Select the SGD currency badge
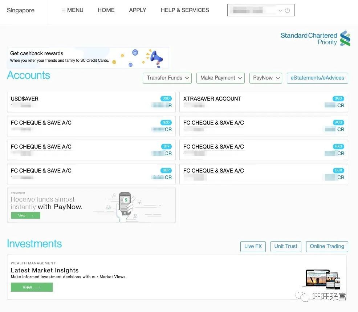The image size is (358, 312). pos(338,98)
